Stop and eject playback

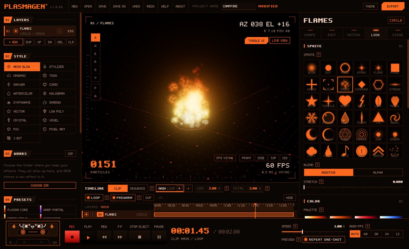(139, 237)
